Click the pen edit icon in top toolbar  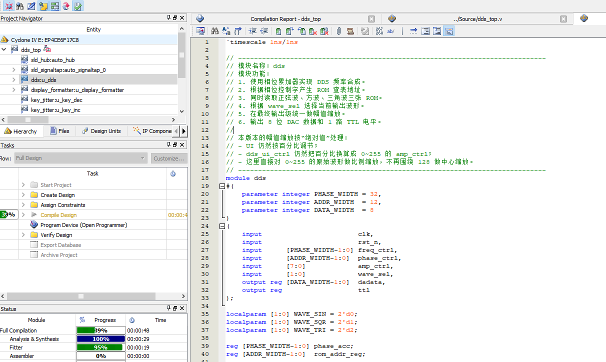[31, 6]
